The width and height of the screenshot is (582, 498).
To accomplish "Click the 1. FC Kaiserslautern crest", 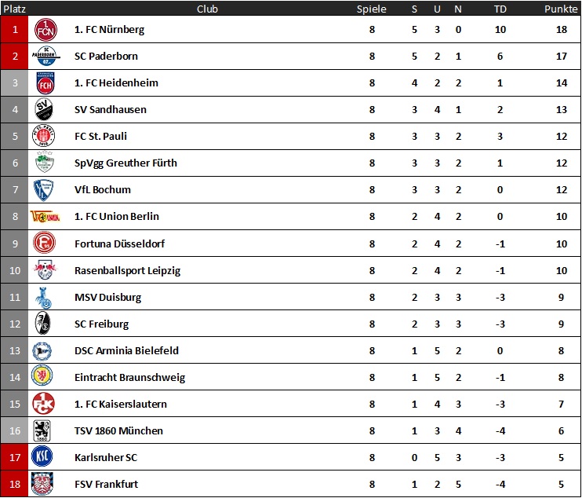I will [43, 404].
